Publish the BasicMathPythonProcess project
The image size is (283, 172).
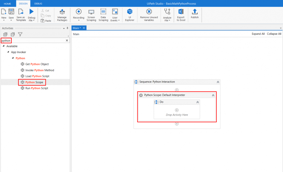pos(195,15)
